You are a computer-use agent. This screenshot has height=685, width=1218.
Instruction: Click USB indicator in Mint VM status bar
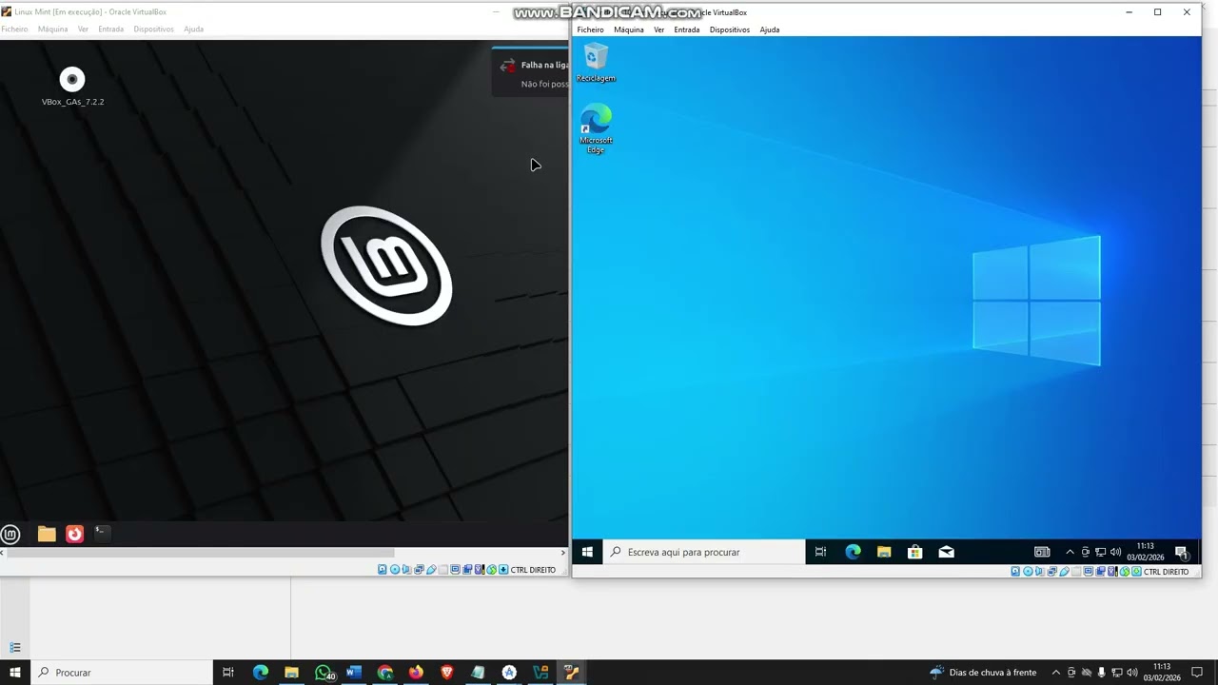click(431, 570)
